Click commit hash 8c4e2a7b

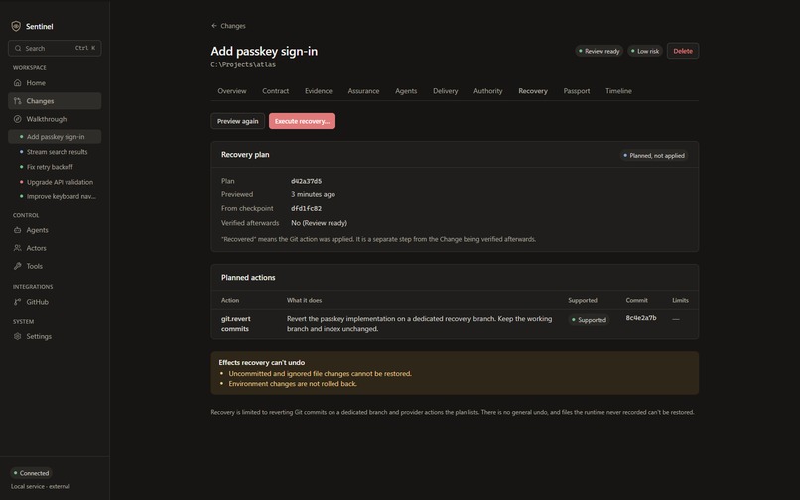[x=641, y=318]
